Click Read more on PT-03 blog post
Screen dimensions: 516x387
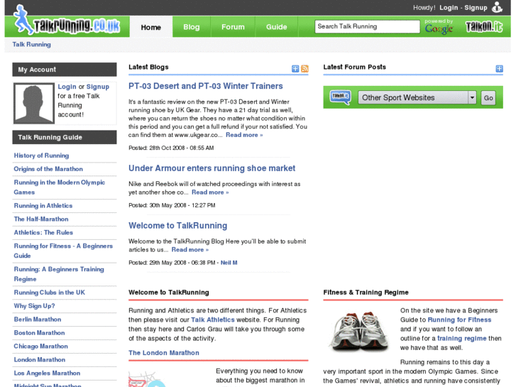(x=244, y=135)
